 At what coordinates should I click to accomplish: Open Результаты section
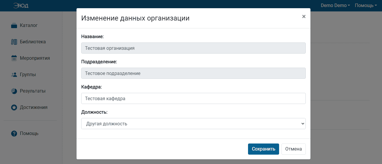[x=33, y=91]
